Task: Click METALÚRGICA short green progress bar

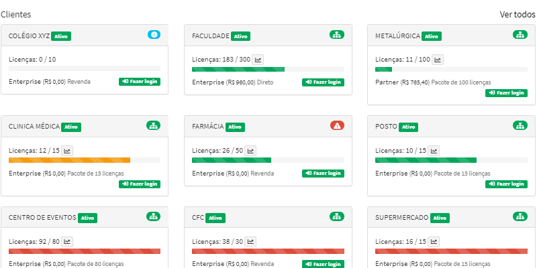Action: tap(451, 70)
